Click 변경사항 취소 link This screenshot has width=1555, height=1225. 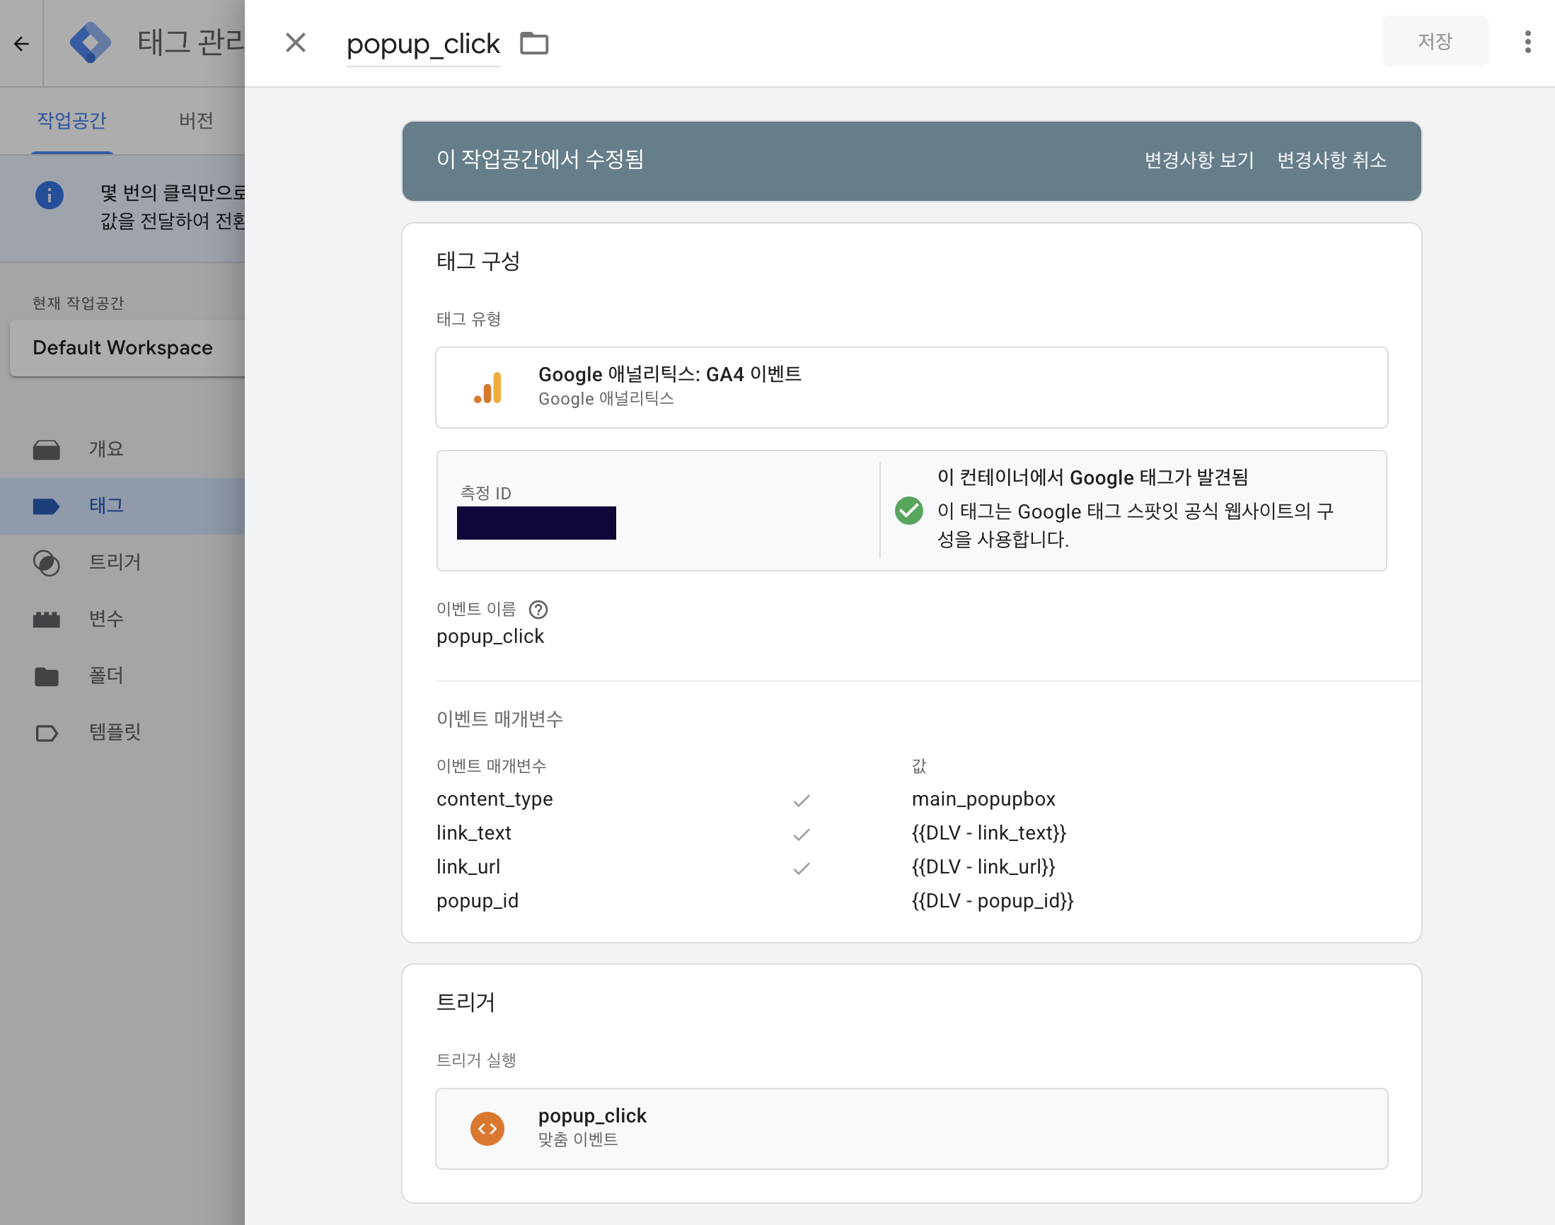coord(1331,160)
